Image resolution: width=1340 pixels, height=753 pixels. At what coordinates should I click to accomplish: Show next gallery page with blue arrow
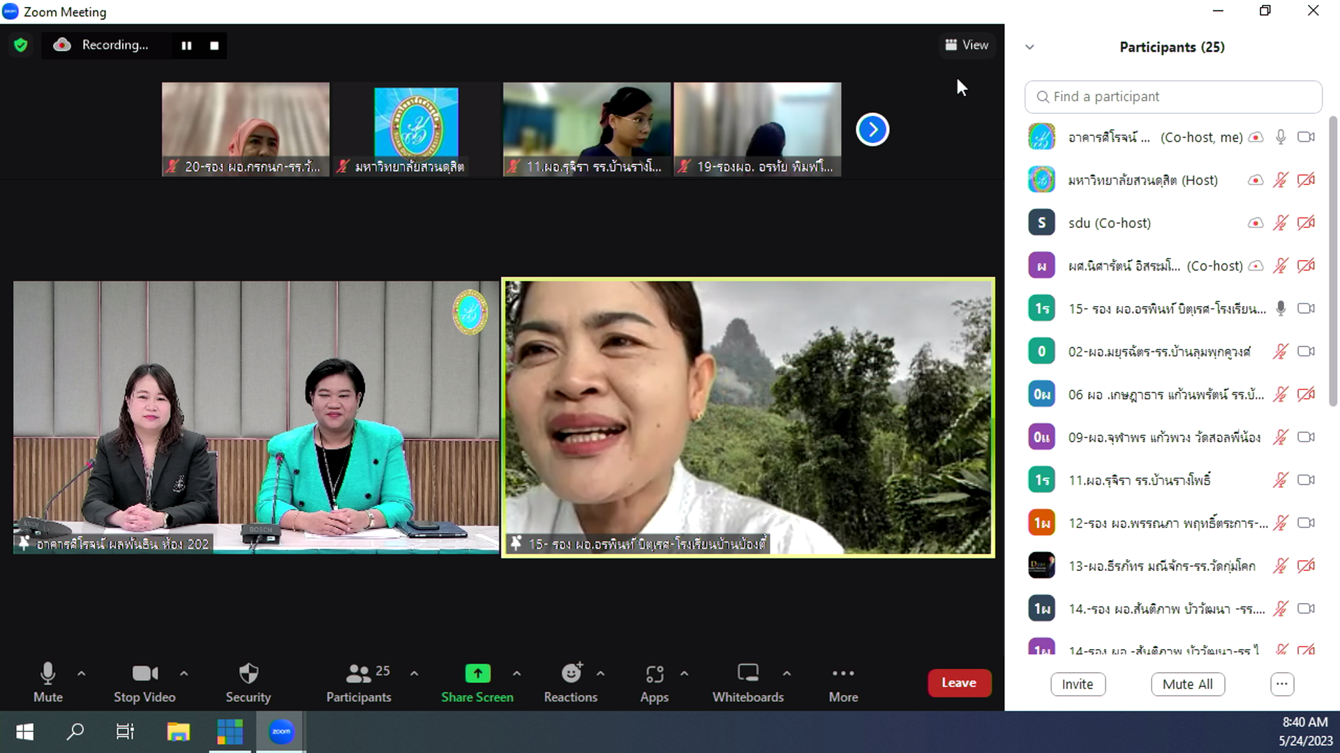click(x=872, y=130)
